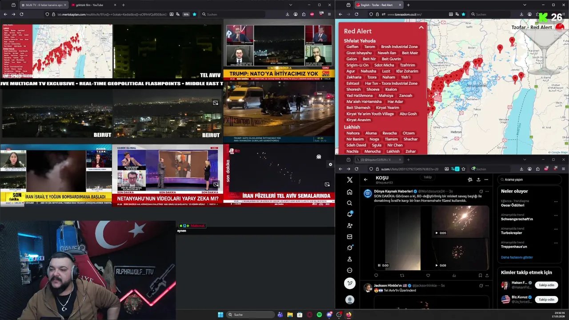569x320 pixels.
Task: Click the bookmark star in Multi TV window
Action: [x=194, y=14]
